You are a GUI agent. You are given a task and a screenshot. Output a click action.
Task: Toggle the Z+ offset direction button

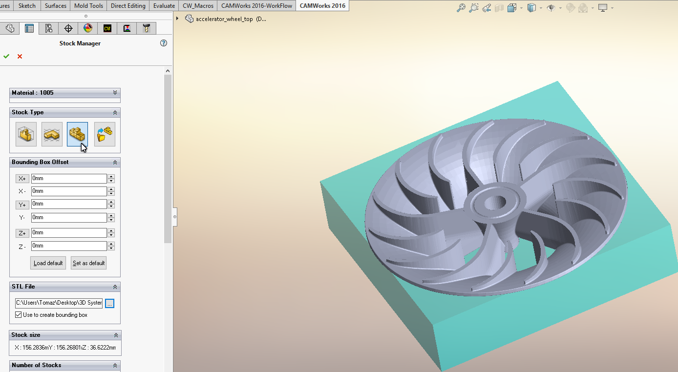[x=22, y=233]
